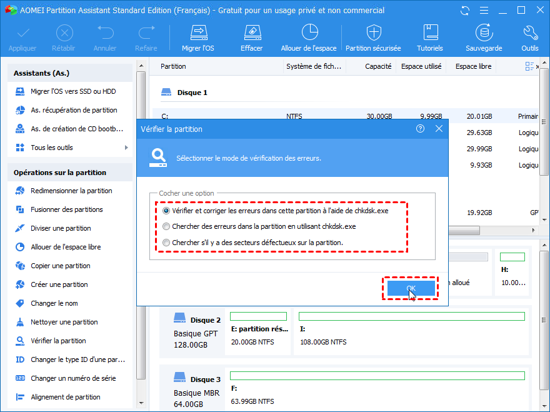Open Allouer de l'espace tool
550x412 pixels.
pos(309,38)
